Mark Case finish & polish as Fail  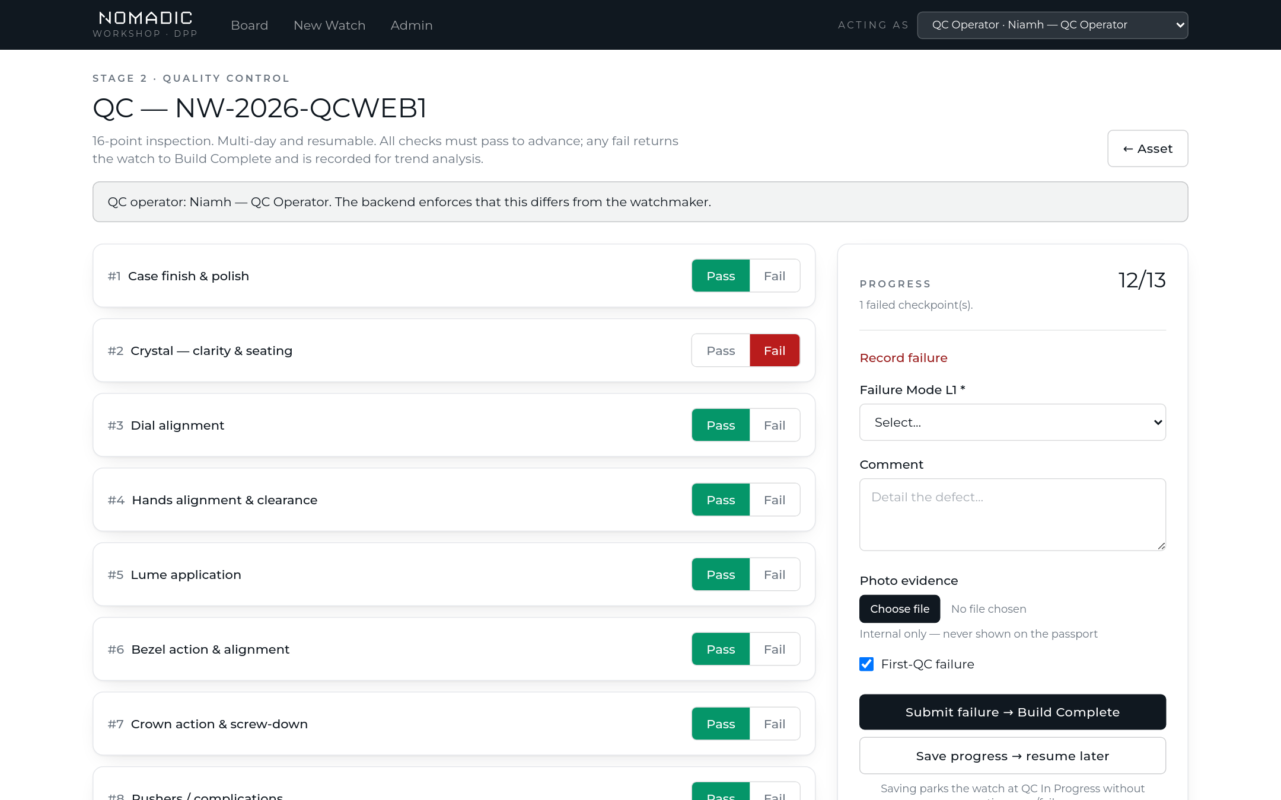[774, 276]
